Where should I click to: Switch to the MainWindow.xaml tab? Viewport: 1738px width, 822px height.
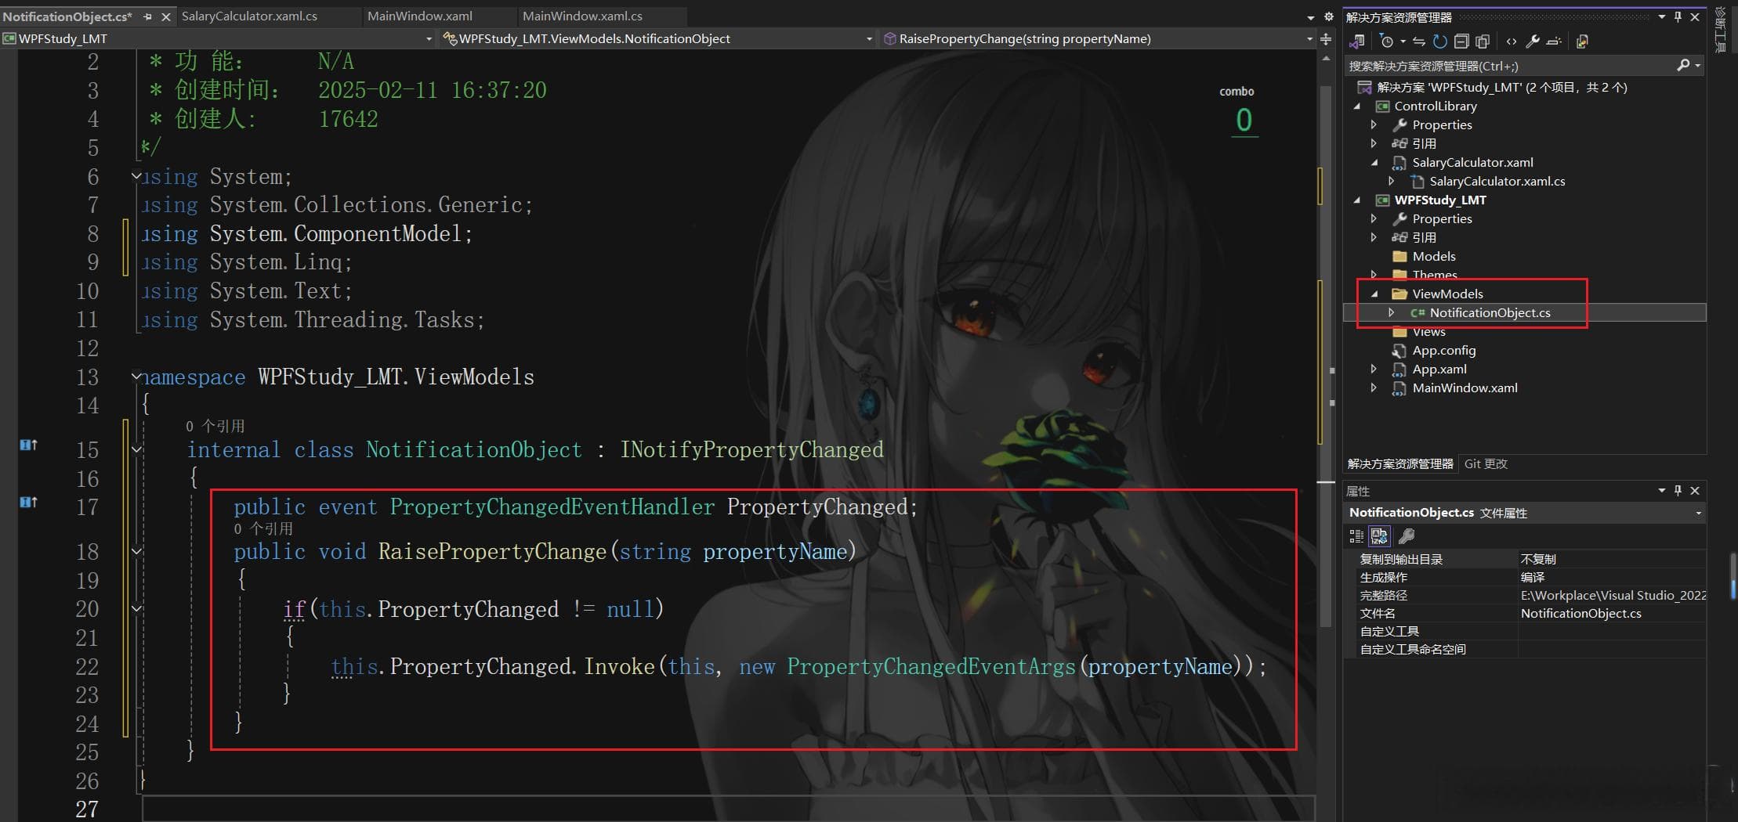(420, 16)
